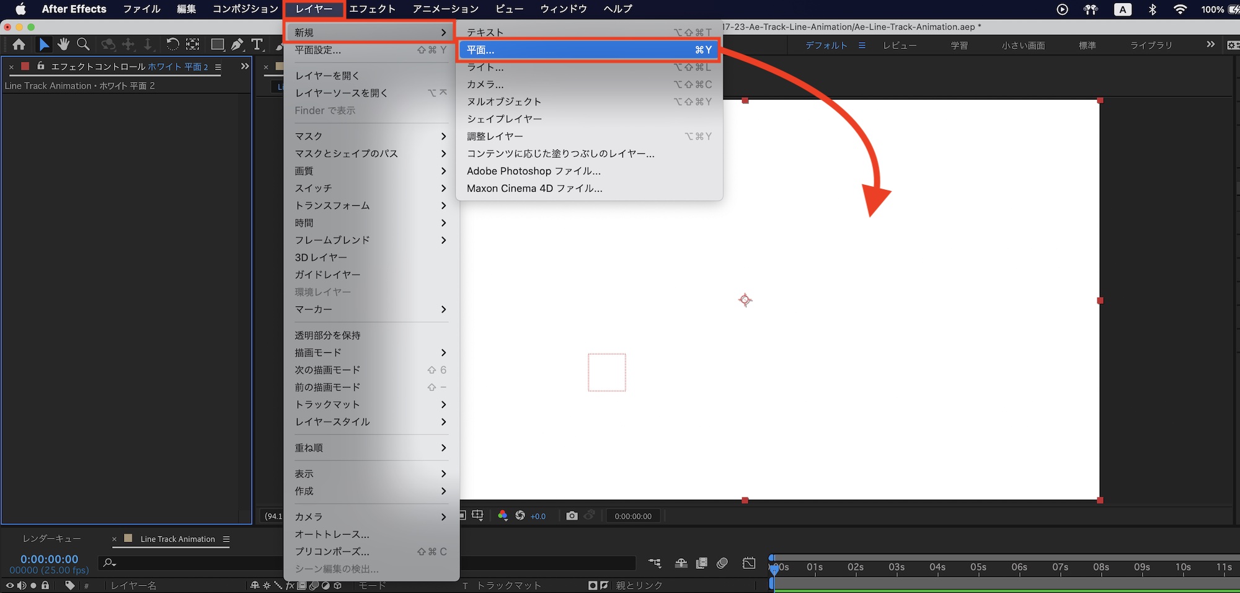This screenshot has height=593, width=1240.
Task: Click the tan label swatch on Line Track Animation tab
Action: point(128,538)
